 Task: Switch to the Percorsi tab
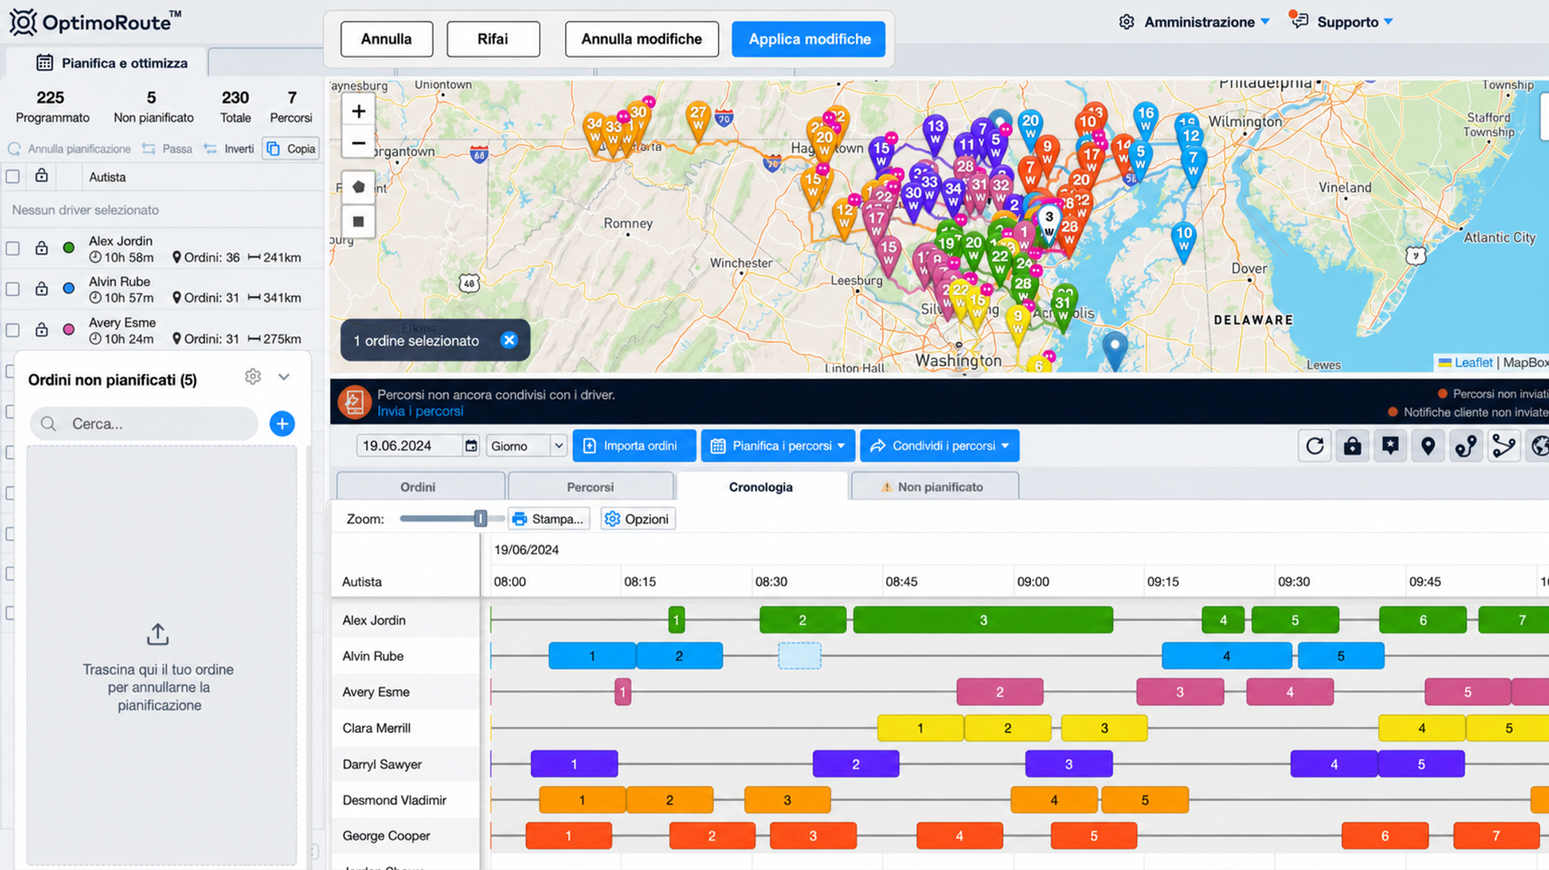590,487
